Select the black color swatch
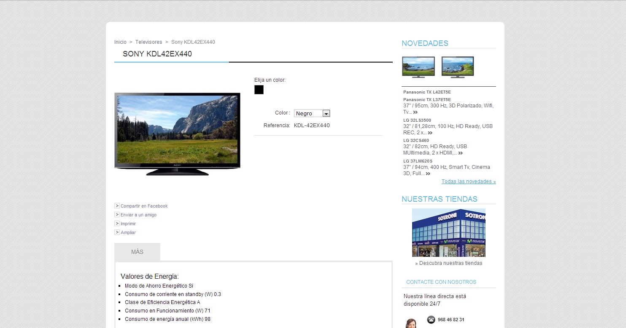The height and width of the screenshot is (328, 626). [259, 90]
